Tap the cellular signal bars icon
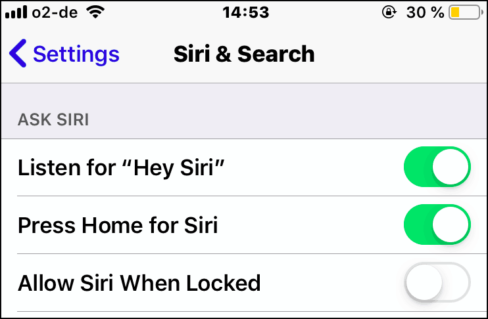Image resolution: width=488 pixels, height=319 pixels. tap(16, 12)
